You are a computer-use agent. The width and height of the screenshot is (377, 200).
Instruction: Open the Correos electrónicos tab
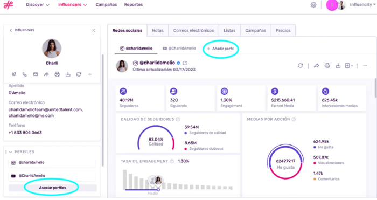tap(193, 30)
